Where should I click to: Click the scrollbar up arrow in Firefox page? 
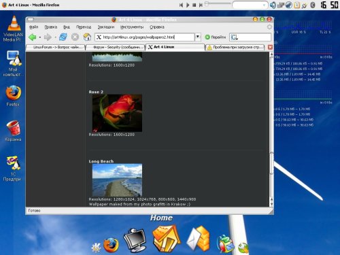click(x=271, y=54)
